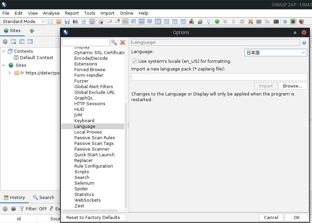Click the green Break on All Requests circle
The height and width of the screenshot is (223, 312).
(217, 21)
